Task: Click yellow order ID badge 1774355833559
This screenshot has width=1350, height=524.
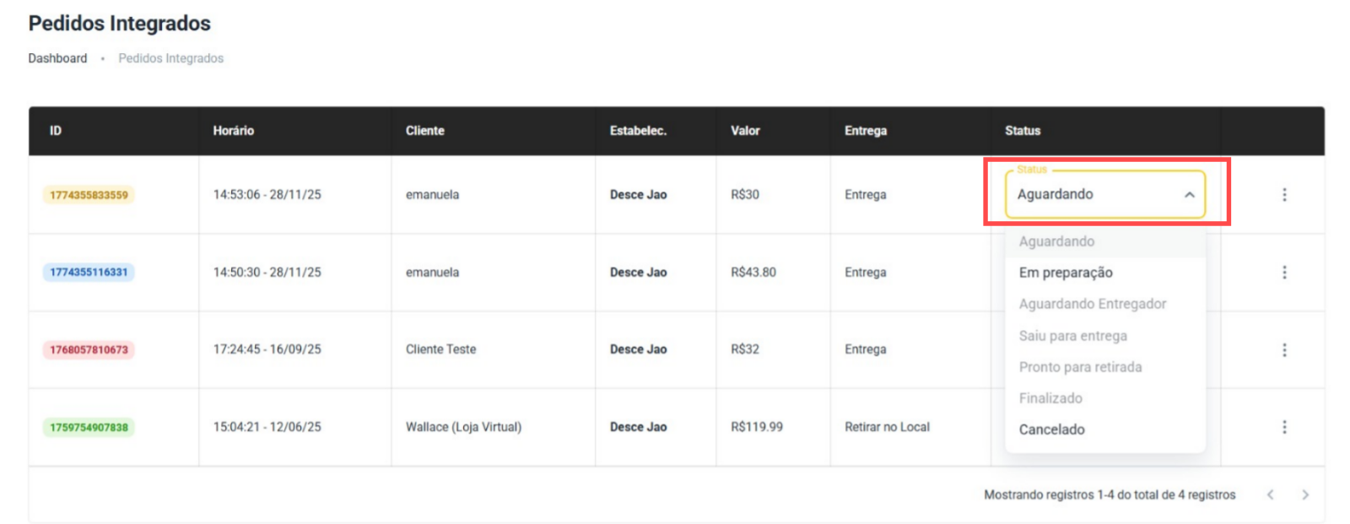Action: (x=89, y=195)
